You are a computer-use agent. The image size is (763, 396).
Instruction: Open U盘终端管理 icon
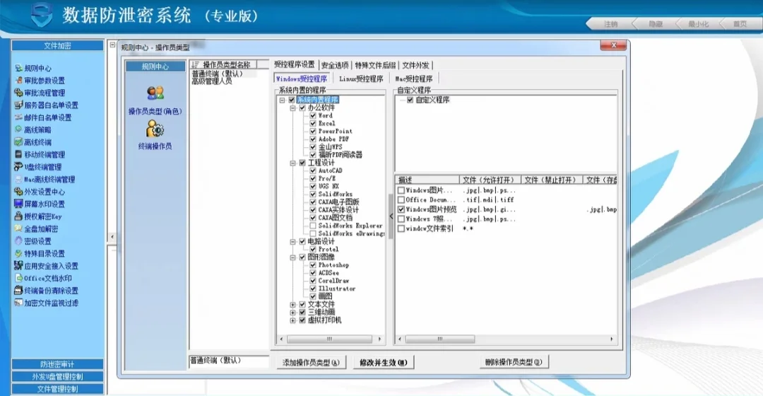[x=18, y=167]
